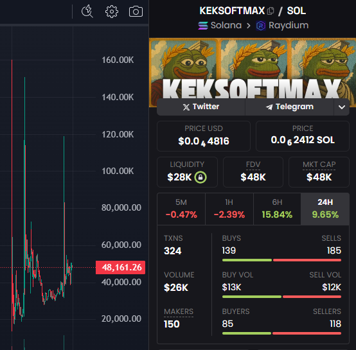Click the buyers versus sellers ratio bar

(281, 333)
